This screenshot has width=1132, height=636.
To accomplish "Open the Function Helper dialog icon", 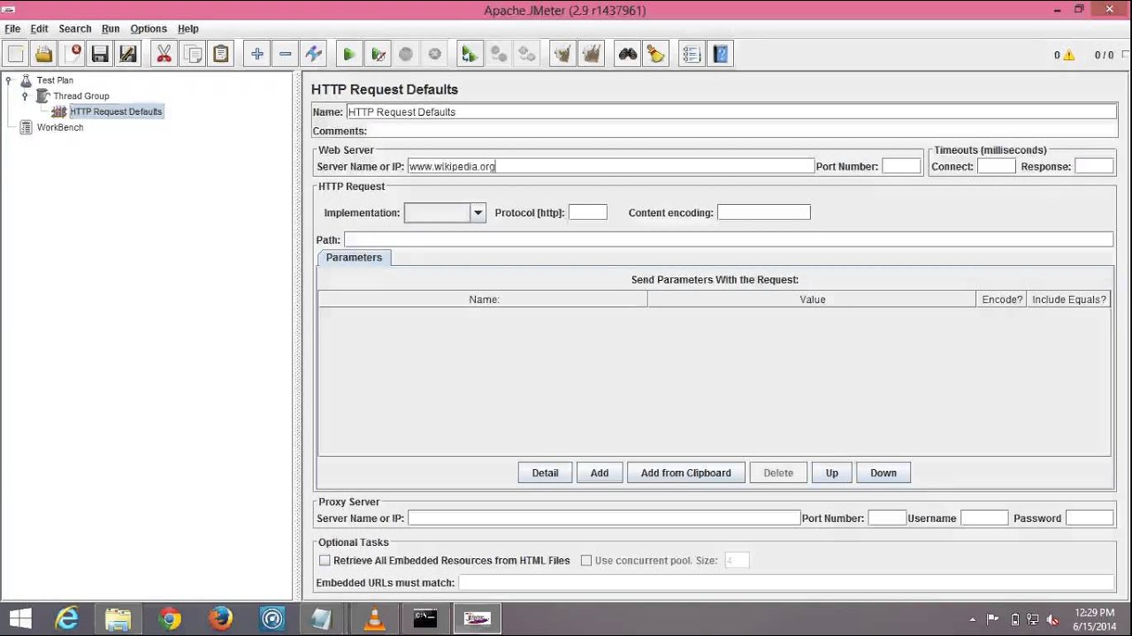I will 692,54.
